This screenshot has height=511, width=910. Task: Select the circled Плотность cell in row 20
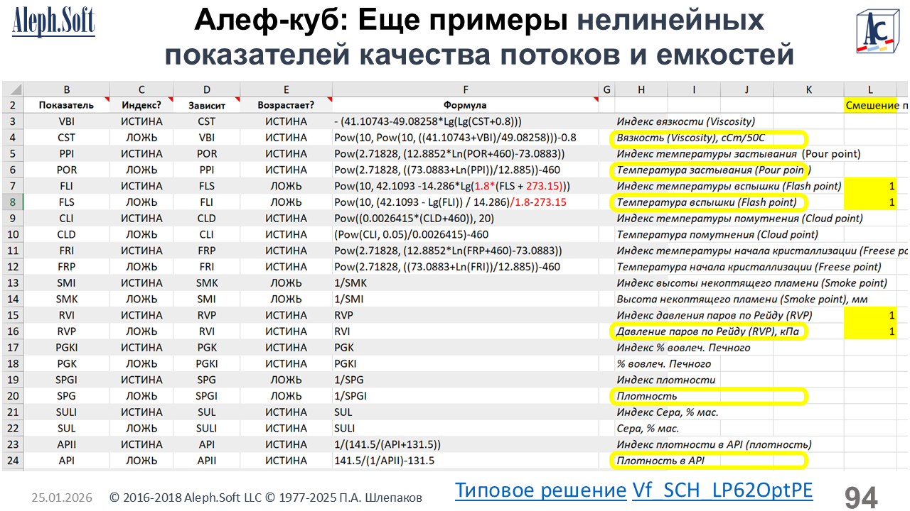coord(708,396)
